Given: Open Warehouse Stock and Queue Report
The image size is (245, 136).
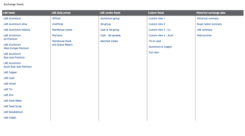Looking at the screenshot, I should coord(62,43).
